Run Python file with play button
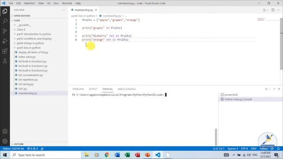Screen dimensions: 283x159 (264, 10)
